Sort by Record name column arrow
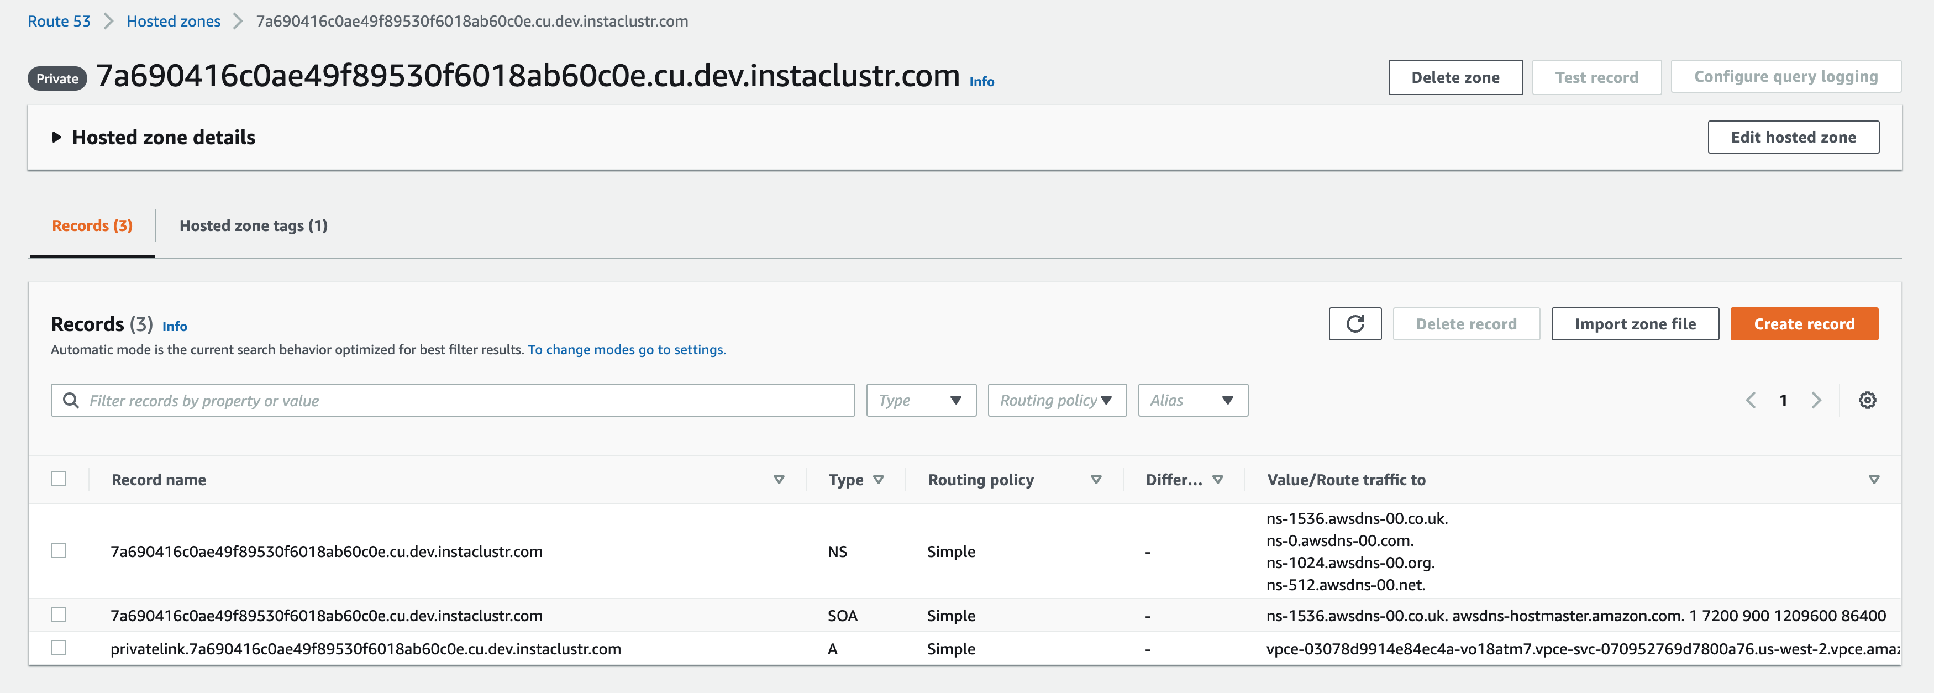 point(779,480)
